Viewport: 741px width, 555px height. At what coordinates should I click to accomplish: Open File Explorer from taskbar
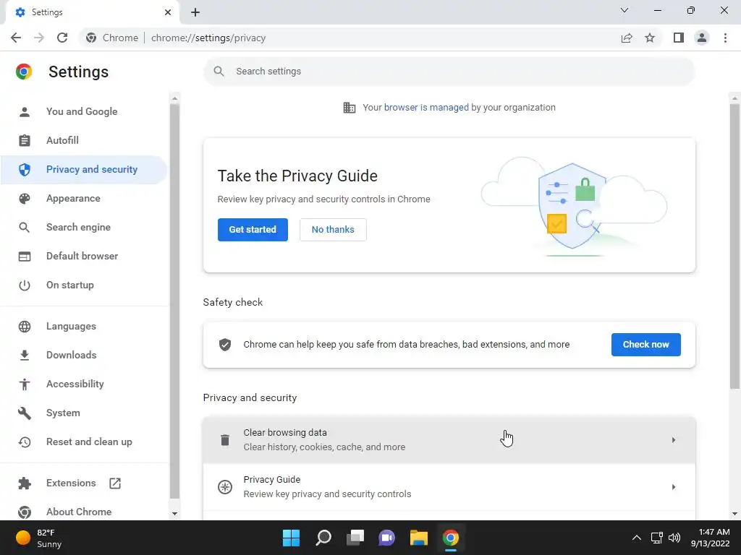click(x=419, y=538)
